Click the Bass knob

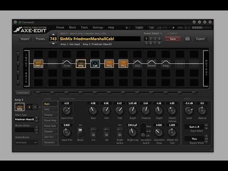93,111
